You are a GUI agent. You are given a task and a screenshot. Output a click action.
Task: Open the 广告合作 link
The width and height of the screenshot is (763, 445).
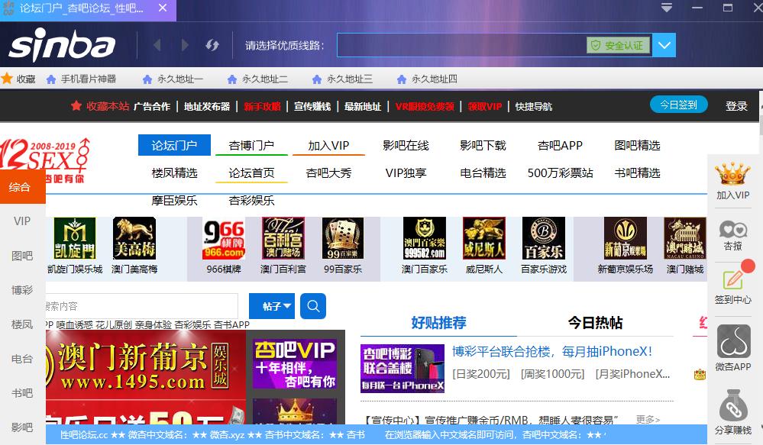(152, 107)
